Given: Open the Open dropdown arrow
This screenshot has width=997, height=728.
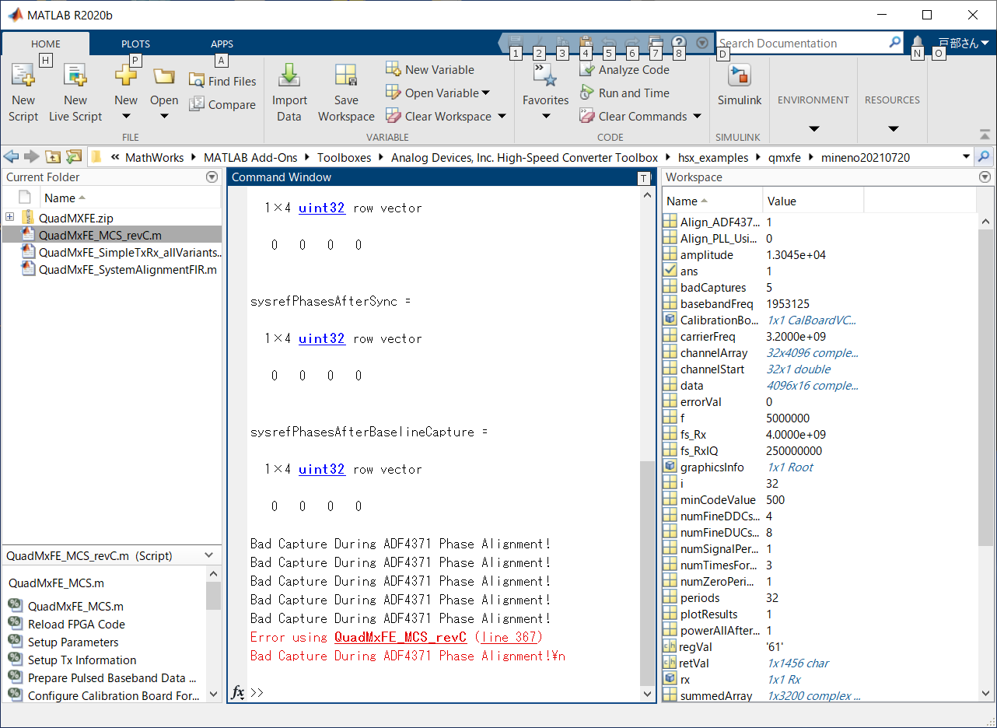Looking at the screenshot, I should pyautogui.click(x=164, y=117).
